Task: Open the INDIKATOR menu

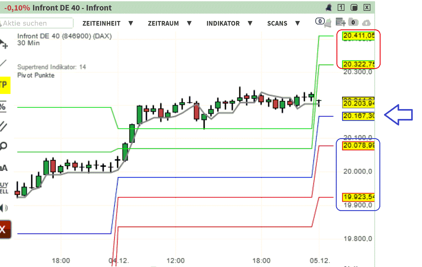Action: (223, 23)
